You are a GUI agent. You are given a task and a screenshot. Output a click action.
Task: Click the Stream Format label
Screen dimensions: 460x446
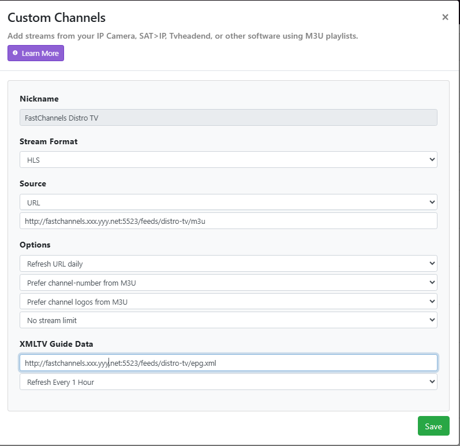coord(48,141)
